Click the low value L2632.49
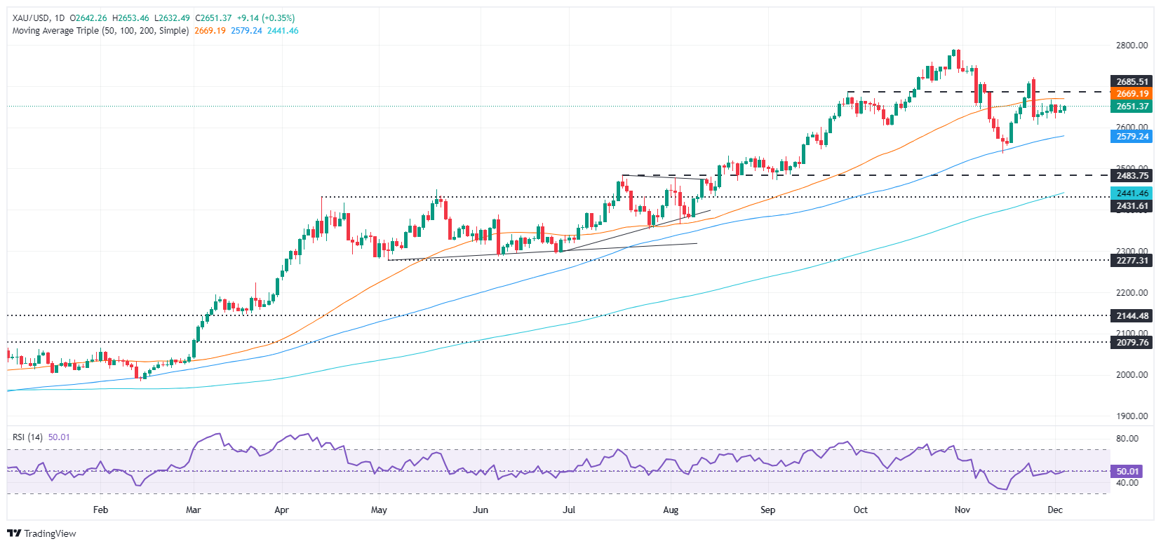 172,18
